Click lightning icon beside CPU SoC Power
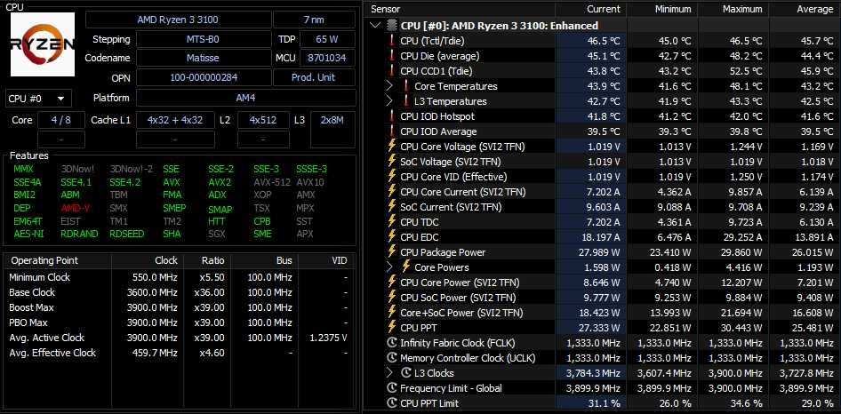Screen dimensions: 841x414 391,297
